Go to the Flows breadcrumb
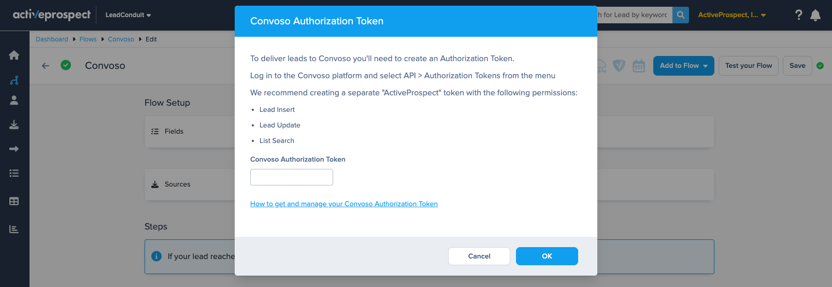This screenshot has width=832, height=287. 88,39
